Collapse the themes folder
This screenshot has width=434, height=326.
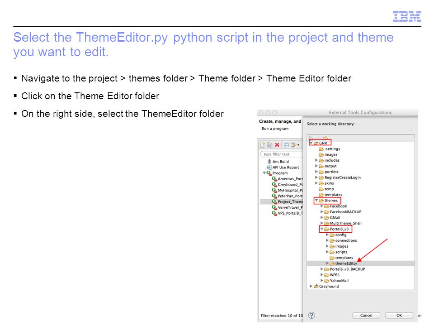[316, 201]
